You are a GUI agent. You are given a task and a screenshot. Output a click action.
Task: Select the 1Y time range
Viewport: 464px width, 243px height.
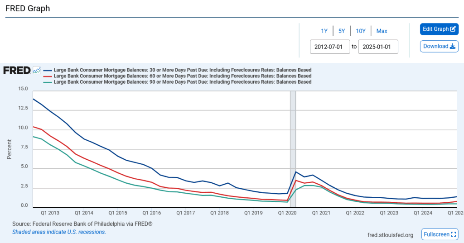pyautogui.click(x=324, y=31)
